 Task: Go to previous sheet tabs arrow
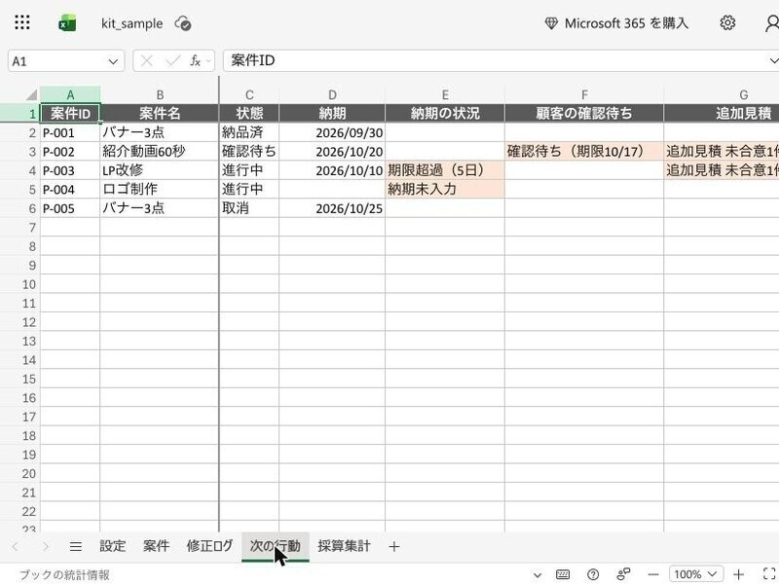click(x=15, y=547)
